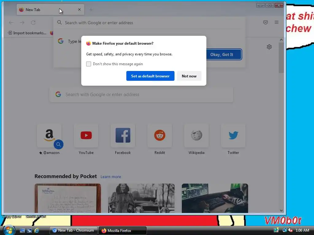Click Mozilla Firefox taskbar button
The width and height of the screenshot is (314, 235).
tap(123, 230)
